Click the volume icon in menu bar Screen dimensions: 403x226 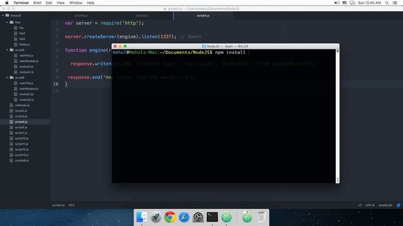click(x=336, y=3)
